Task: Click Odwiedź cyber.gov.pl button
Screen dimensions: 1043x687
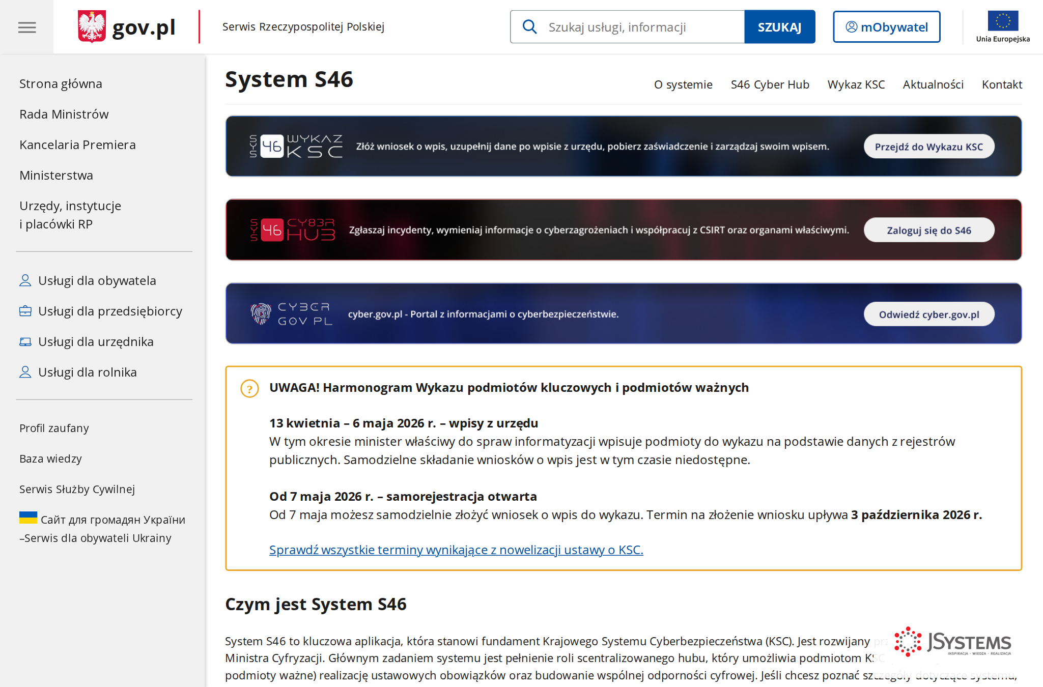Action: click(x=929, y=314)
